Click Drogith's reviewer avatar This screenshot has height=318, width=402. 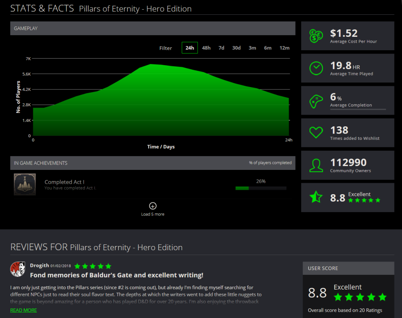[x=18, y=269]
